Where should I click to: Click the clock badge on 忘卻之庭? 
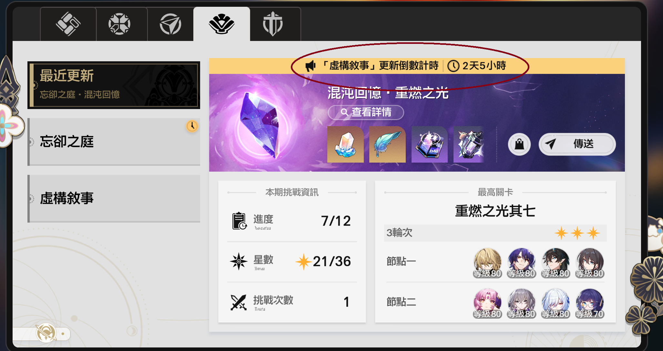click(192, 126)
